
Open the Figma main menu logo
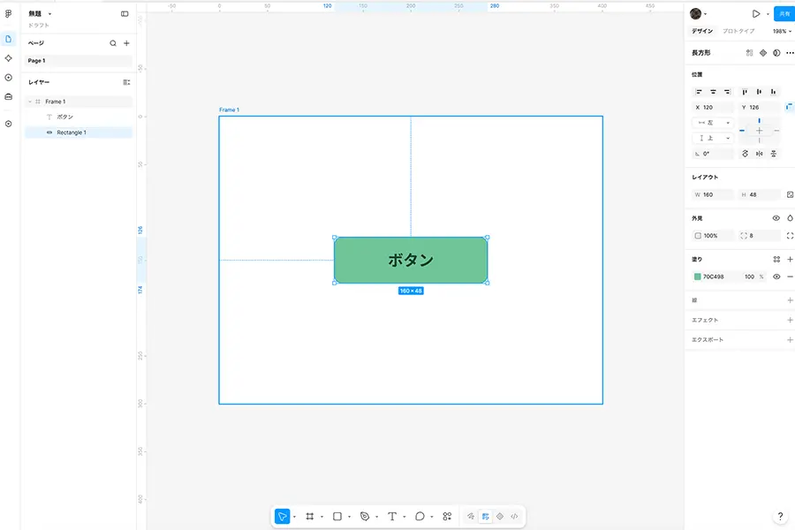[8, 14]
